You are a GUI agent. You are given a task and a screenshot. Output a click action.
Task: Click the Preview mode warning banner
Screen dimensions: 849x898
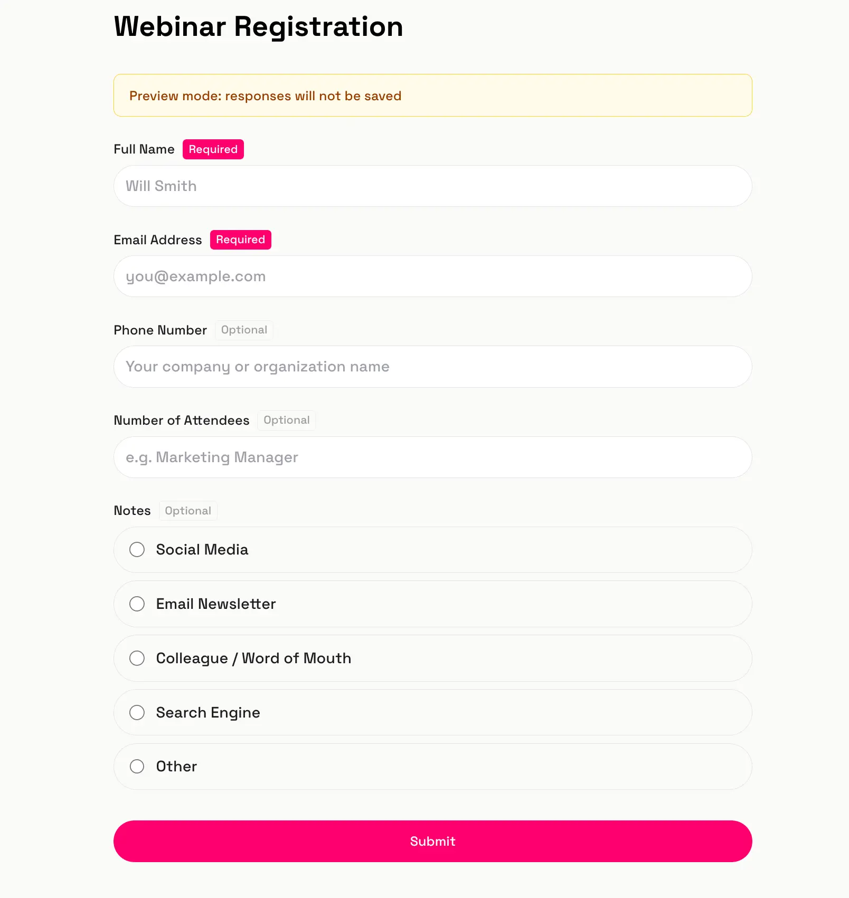pos(432,95)
